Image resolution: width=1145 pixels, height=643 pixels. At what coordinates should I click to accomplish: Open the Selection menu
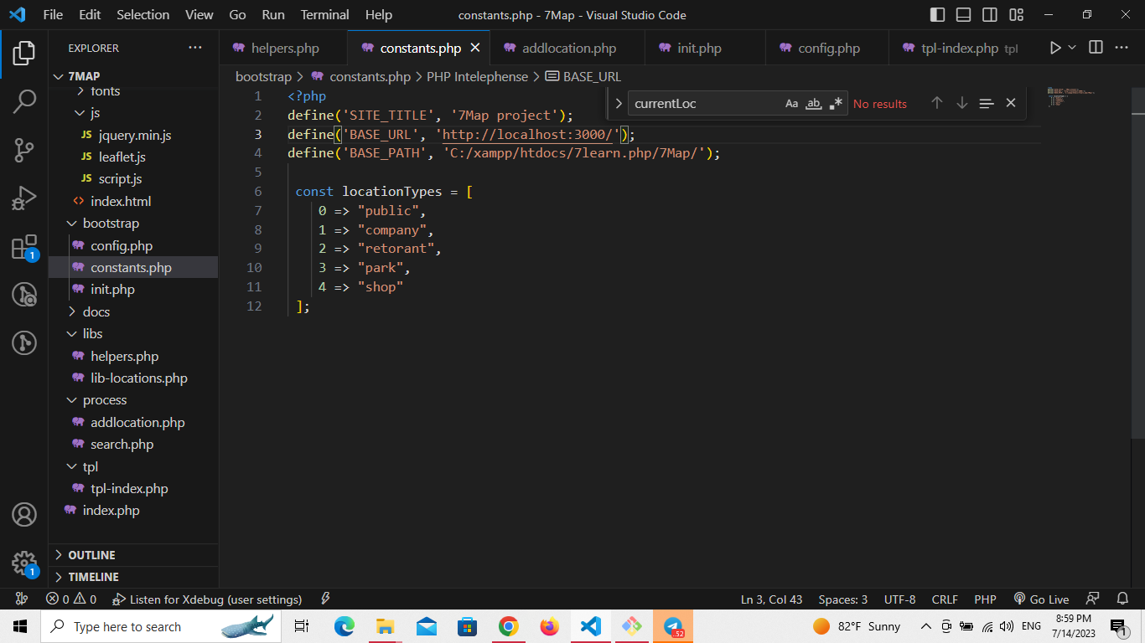(142, 15)
